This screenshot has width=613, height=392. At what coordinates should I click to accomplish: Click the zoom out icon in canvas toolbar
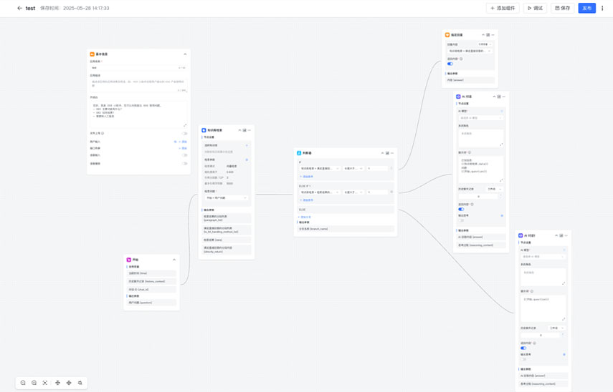click(x=23, y=383)
